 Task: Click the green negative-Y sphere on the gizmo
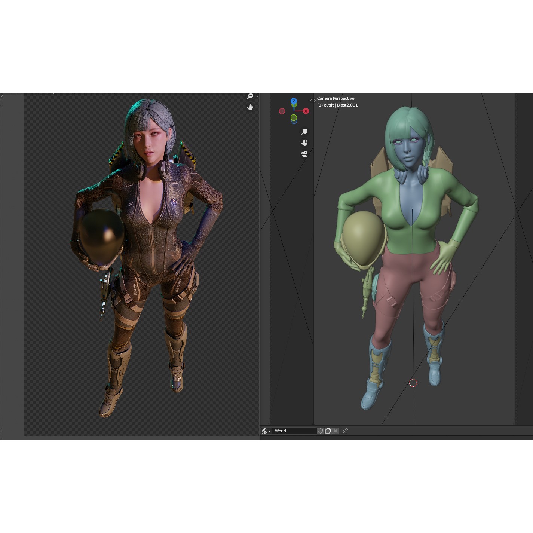294,118
